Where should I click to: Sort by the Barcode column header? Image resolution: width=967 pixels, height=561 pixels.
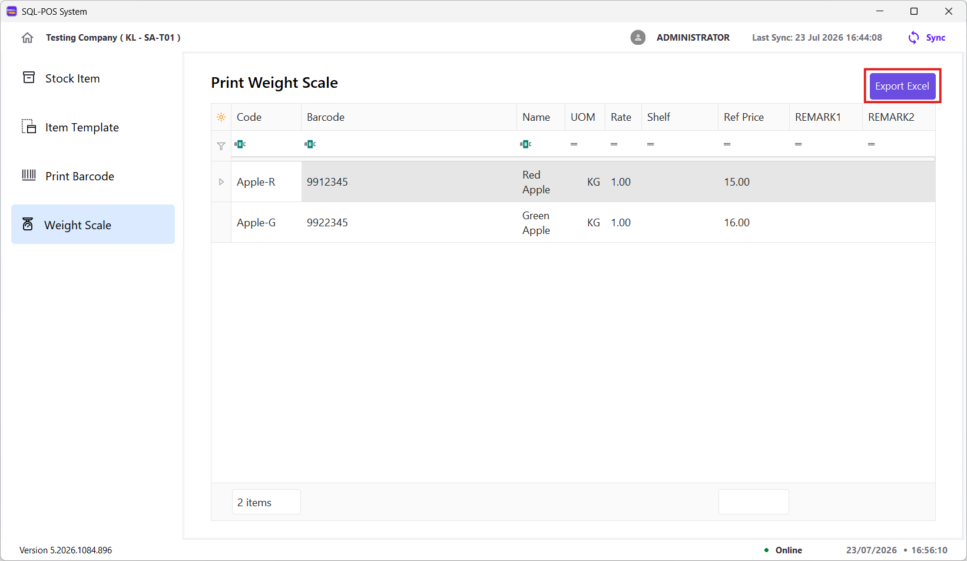[409, 117]
